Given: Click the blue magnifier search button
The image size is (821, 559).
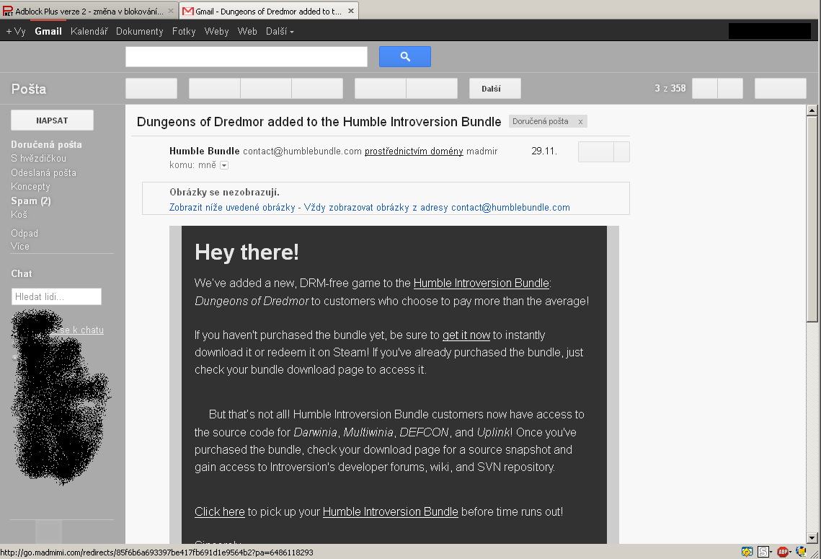Looking at the screenshot, I should [x=405, y=56].
